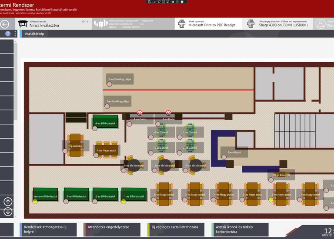Select the Új asztalka table
Viewport: 334px width, 239px height.
coord(75,146)
